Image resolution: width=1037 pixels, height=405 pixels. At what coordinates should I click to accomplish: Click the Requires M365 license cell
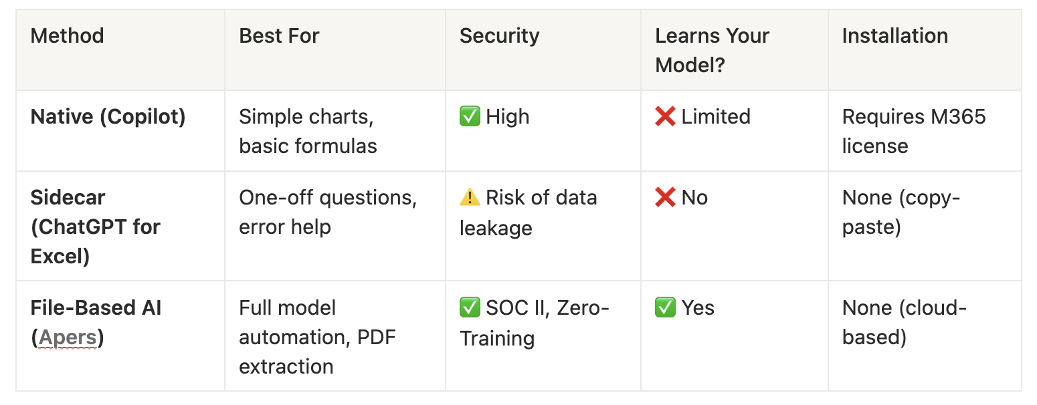coord(913,131)
